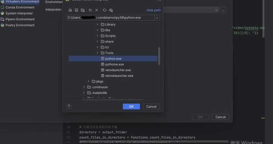Go to home directory icon
This screenshot has height=144, width=273.
click(x=70, y=10)
